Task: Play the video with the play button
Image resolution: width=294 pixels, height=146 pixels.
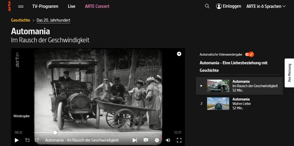Action: click(17, 140)
